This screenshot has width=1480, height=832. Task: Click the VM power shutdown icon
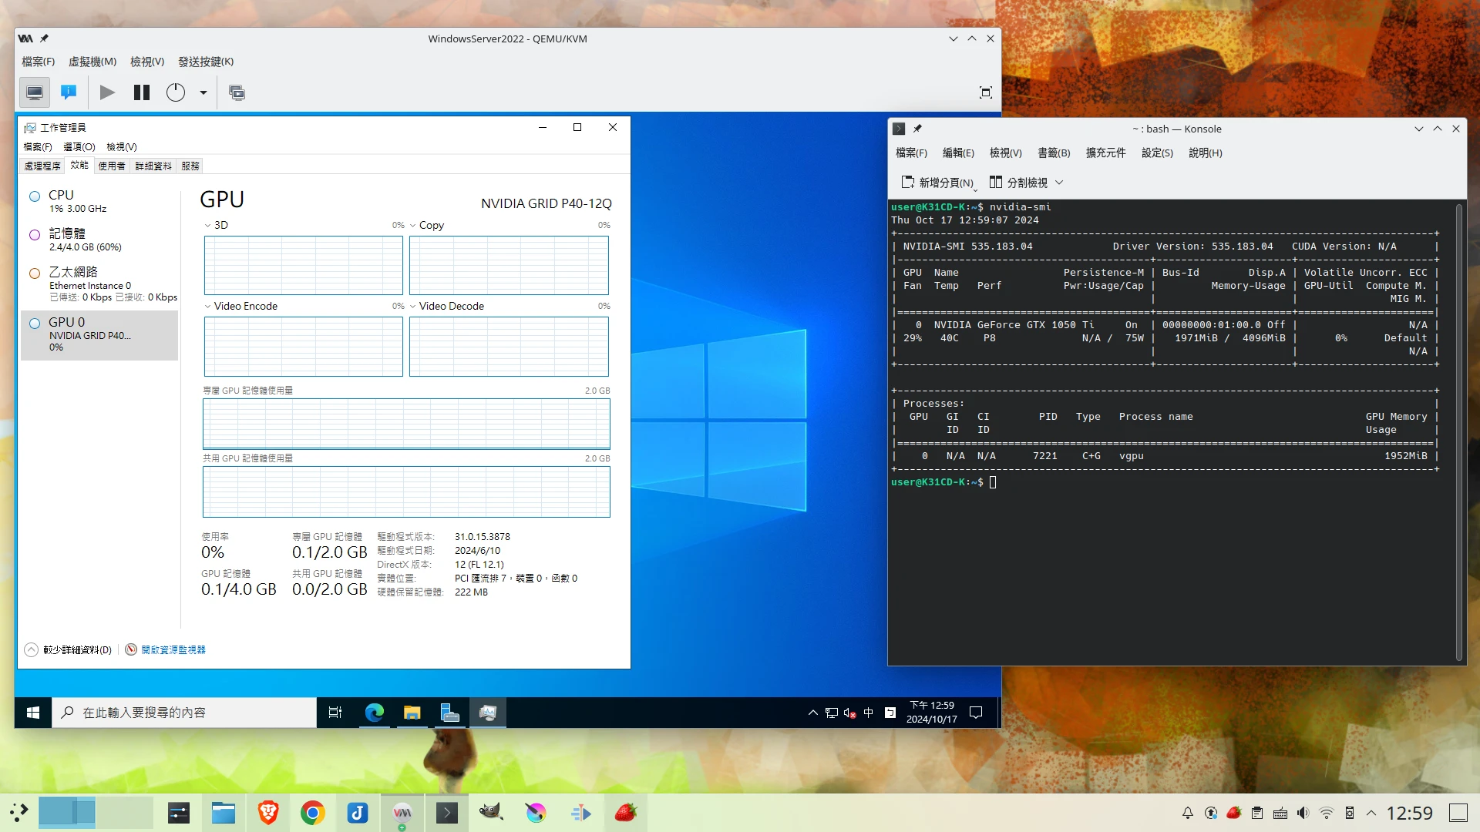pyautogui.click(x=176, y=92)
